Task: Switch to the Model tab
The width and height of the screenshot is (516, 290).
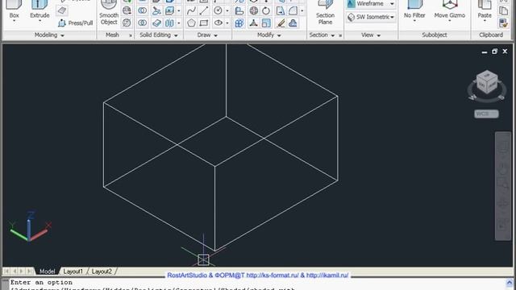Action: [47, 271]
